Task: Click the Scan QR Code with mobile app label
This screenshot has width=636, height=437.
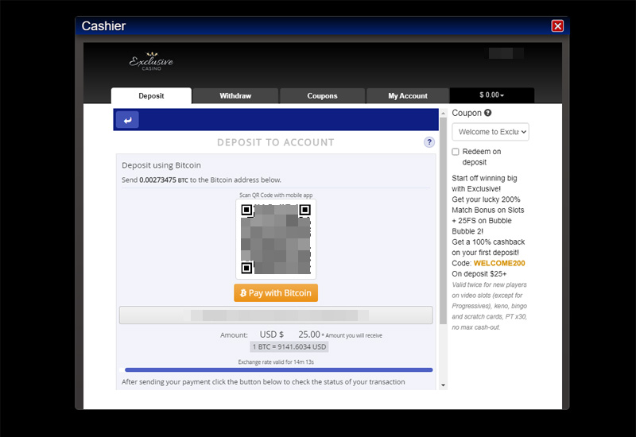Action: click(x=276, y=195)
